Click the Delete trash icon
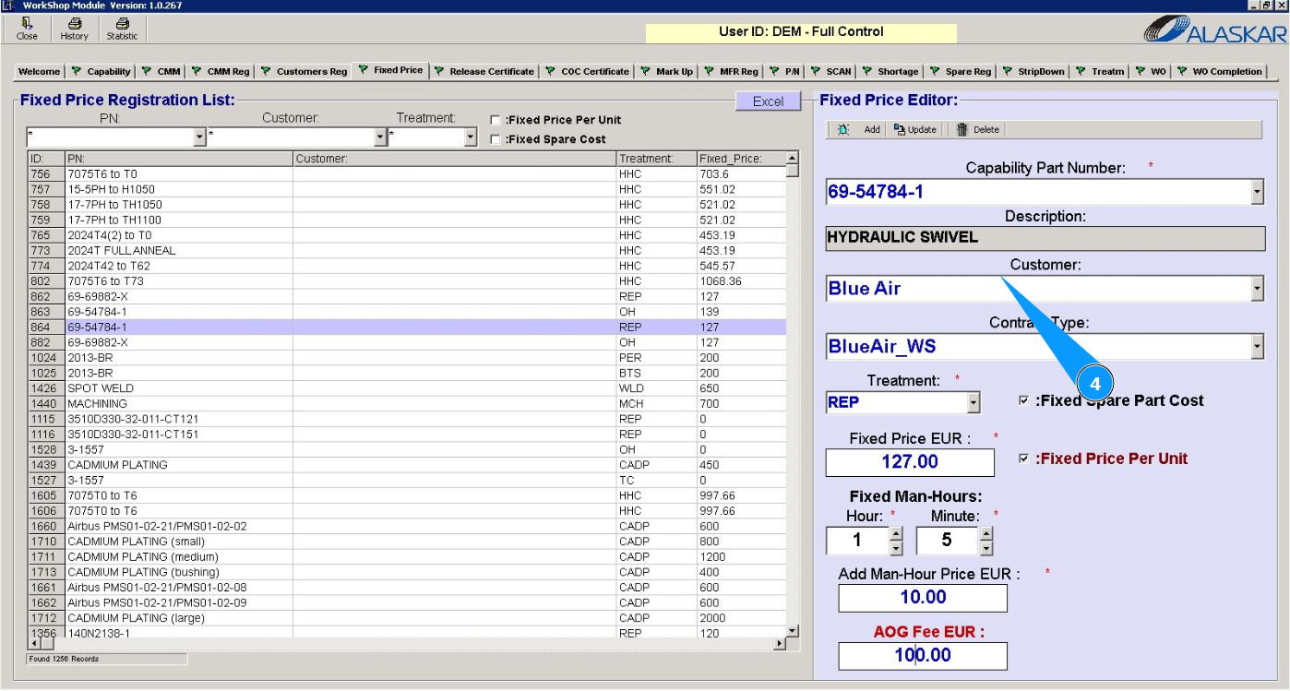Viewport: 1290px width, 691px height. click(x=962, y=130)
